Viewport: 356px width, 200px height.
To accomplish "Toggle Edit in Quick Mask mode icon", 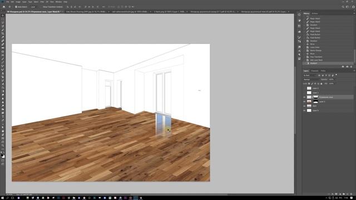I will point(3,161).
